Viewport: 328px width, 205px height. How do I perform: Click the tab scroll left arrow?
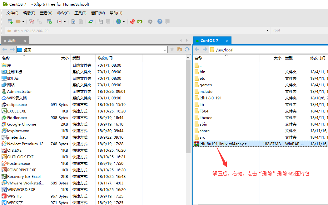coord(181,40)
